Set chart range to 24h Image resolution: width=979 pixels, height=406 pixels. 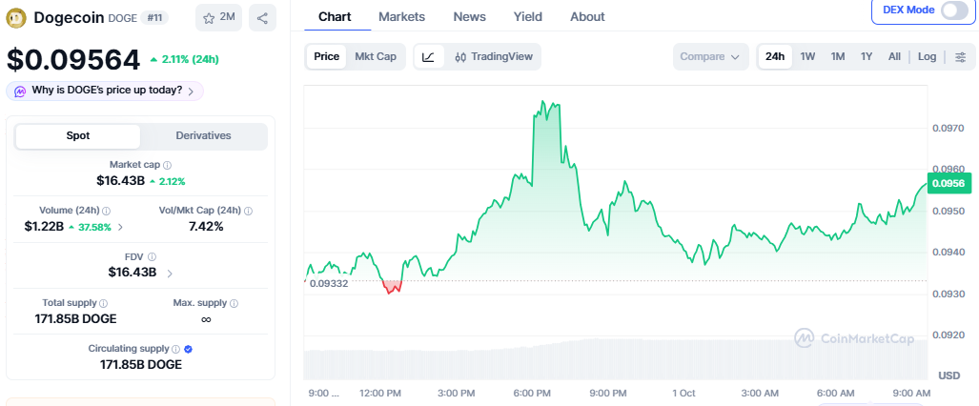pos(775,57)
